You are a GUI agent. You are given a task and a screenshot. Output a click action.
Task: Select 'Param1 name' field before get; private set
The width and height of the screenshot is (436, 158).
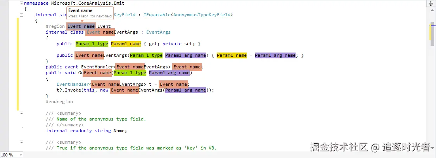(x=126, y=44)
